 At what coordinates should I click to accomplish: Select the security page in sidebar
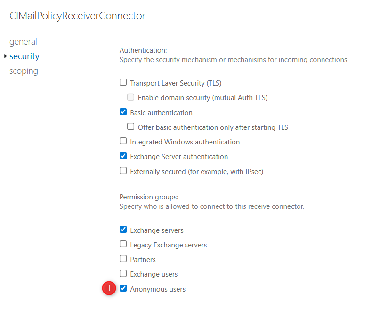24,56
